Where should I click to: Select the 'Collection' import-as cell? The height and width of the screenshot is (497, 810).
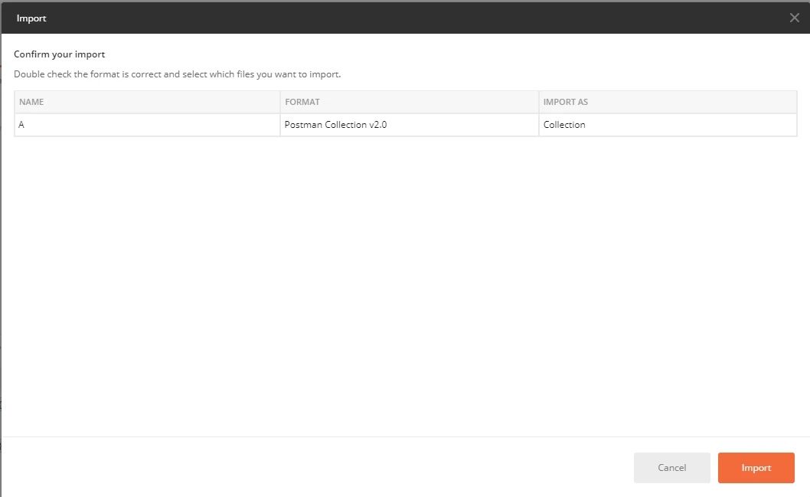click(x=564, y=125)
